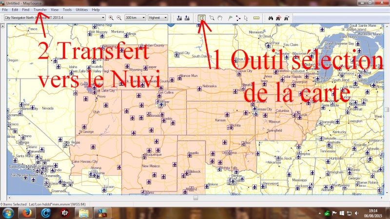Open the Find menu

pyautogui.click(x=26, y=10)
